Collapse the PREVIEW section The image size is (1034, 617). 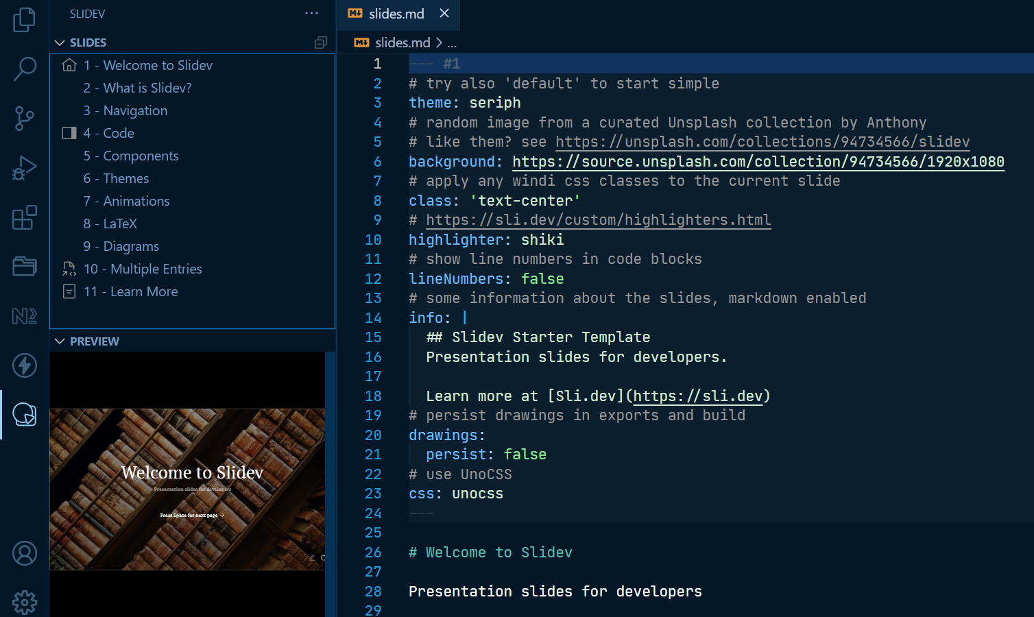pyautogui.click(x=60, y=341)
